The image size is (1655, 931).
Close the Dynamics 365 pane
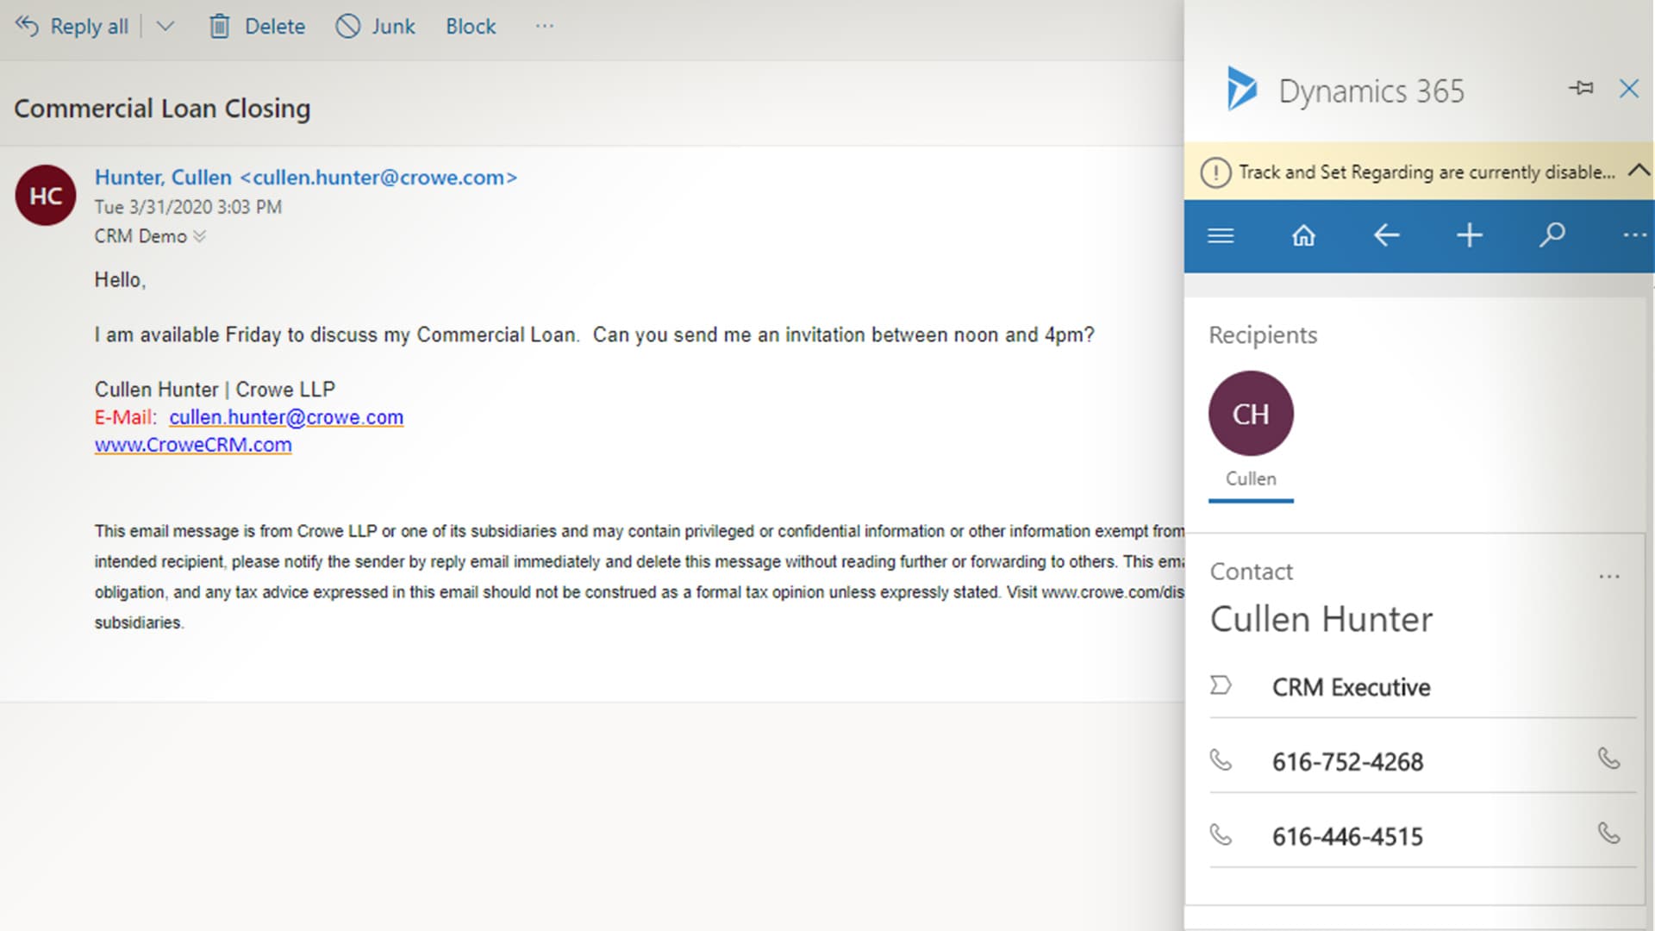point(1628,89)
